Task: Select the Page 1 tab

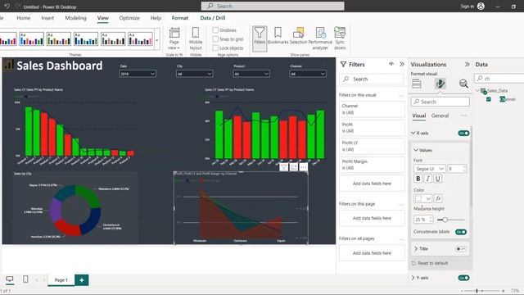Action: (x=61, y=280)
